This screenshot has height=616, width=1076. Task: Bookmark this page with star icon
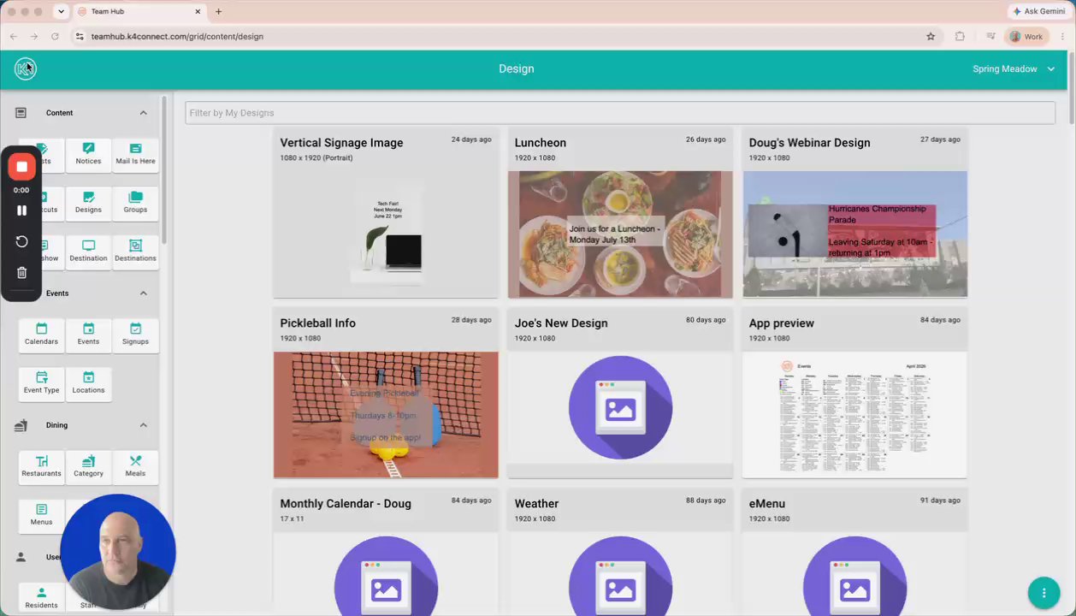click(x=931, y=36)
